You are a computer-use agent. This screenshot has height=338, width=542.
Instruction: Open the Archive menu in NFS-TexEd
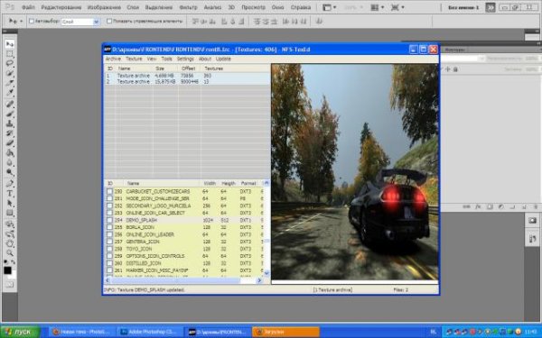pyautogui.click(x=113, y=59)
